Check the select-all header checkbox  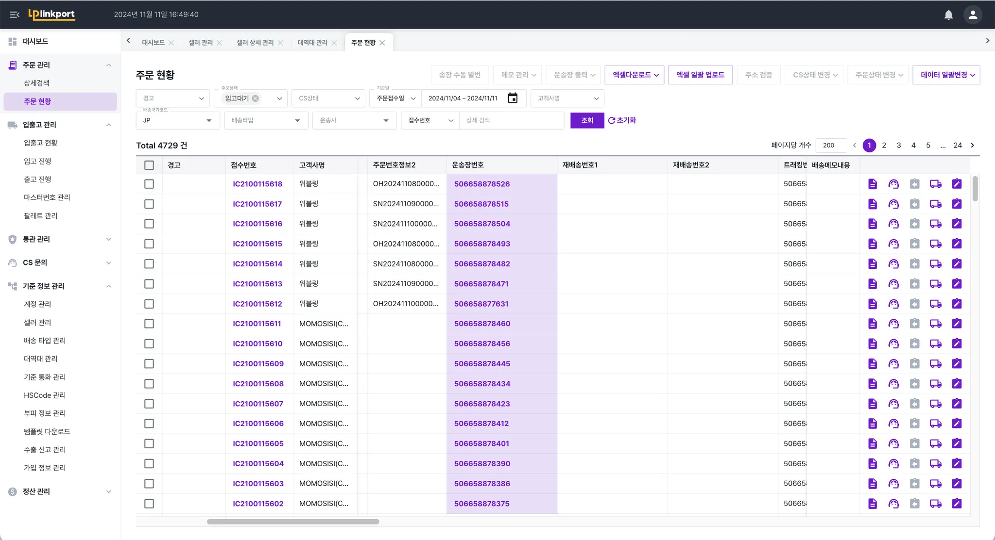[149, 165]
